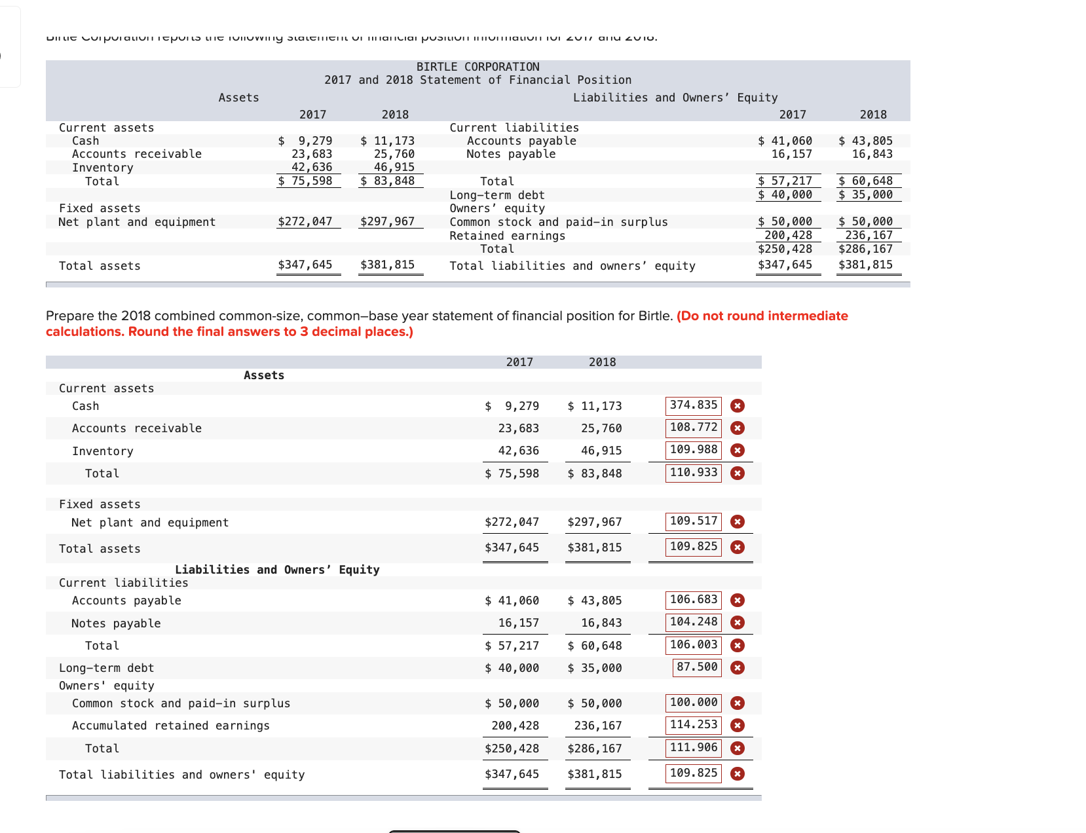Click the 'Liabilities and Owners' Equity' bold heading
1086x833 pixels.
coord(277,570)
